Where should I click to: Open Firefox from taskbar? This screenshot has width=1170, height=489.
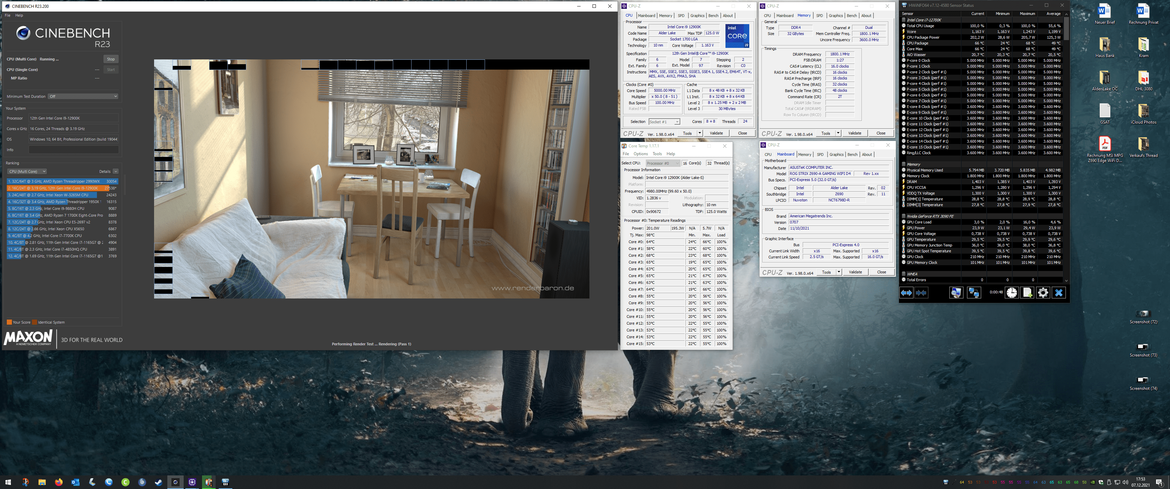(x=58, y=482)
